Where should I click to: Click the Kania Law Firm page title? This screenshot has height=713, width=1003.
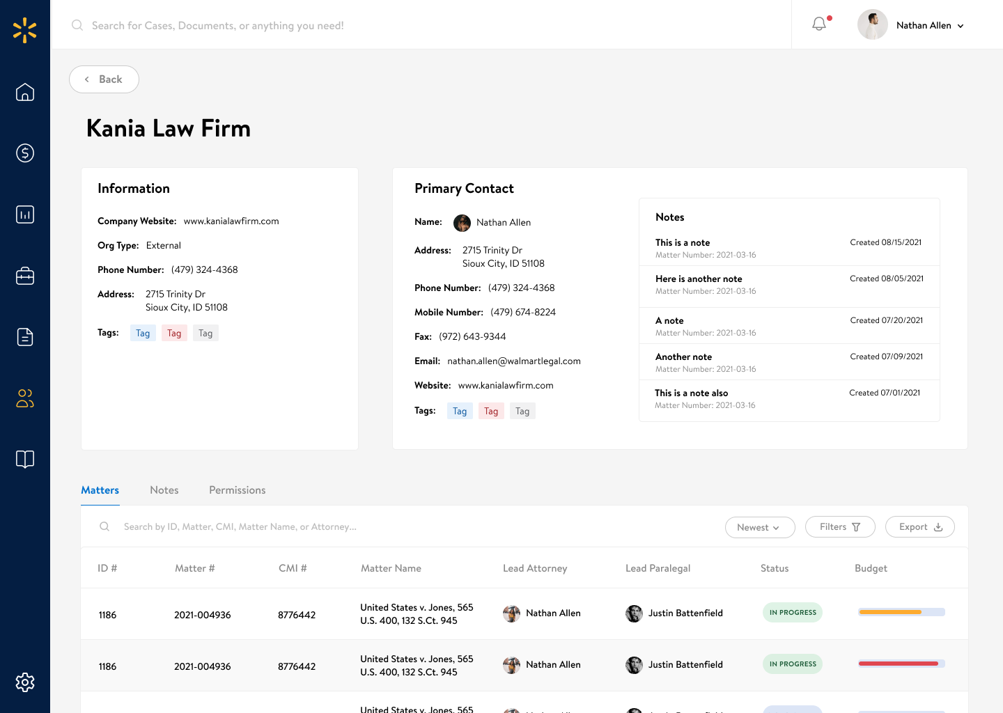point(169,129)
